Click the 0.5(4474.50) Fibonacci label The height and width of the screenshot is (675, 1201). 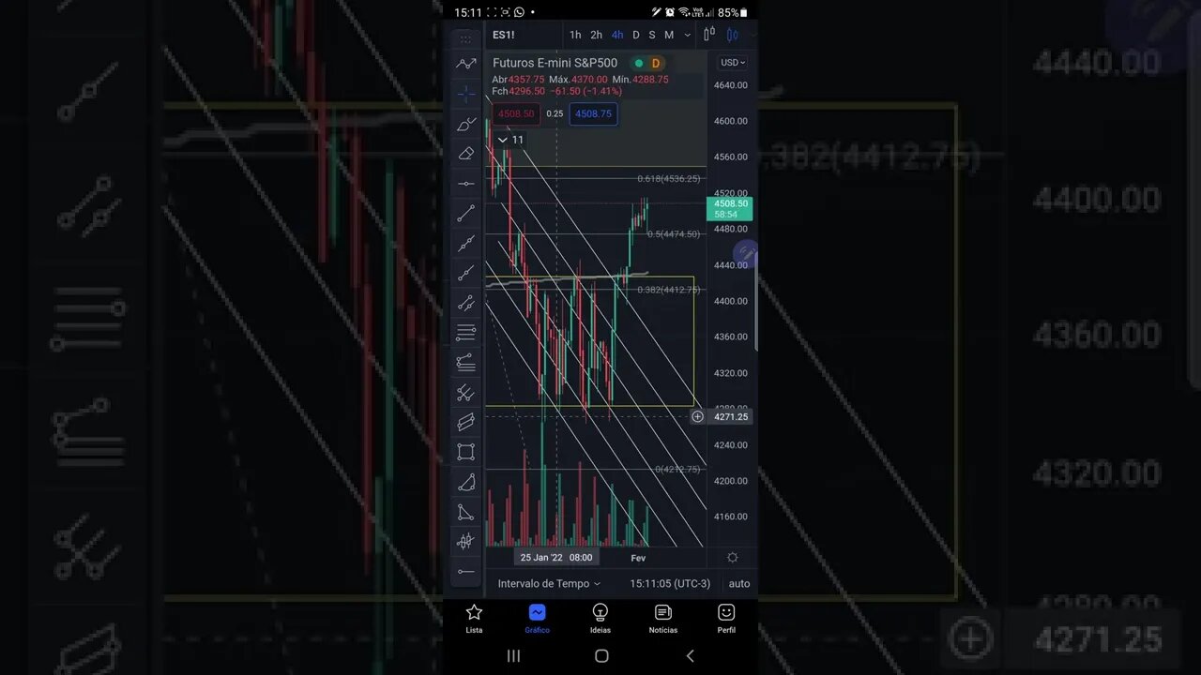coord(674,233)
